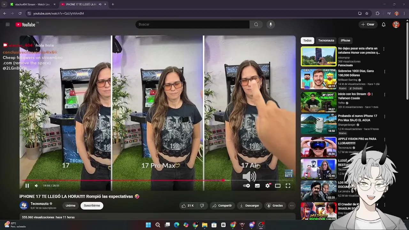Open options for iPhone 17 Pro Max BAJO EL AGUA
This screenshot has width=409, height=230.
click(384, 117)
